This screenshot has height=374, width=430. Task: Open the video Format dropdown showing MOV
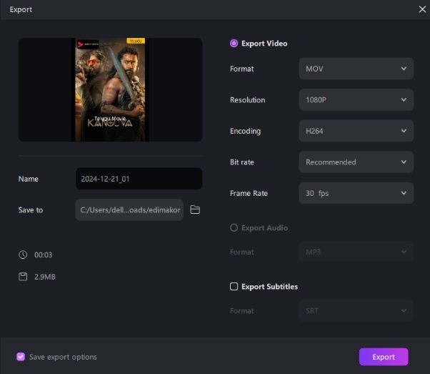pos(356,69)
